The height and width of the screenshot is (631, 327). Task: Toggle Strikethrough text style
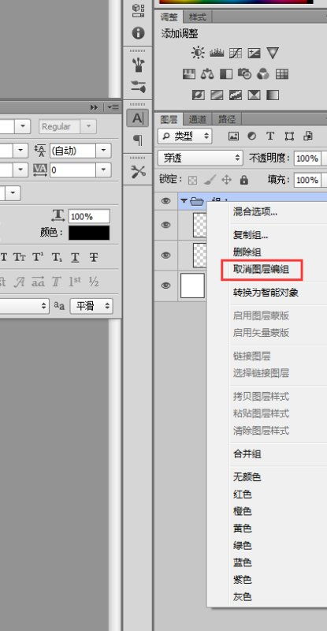click(x=93, y=258)
